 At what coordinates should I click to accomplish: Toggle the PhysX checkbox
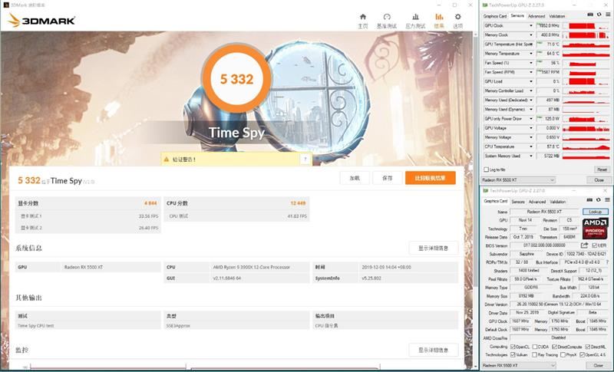point(563,355)
